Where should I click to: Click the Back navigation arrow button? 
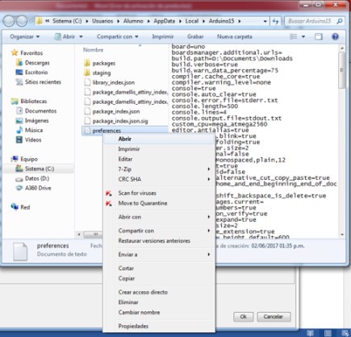tap(9, 21)
